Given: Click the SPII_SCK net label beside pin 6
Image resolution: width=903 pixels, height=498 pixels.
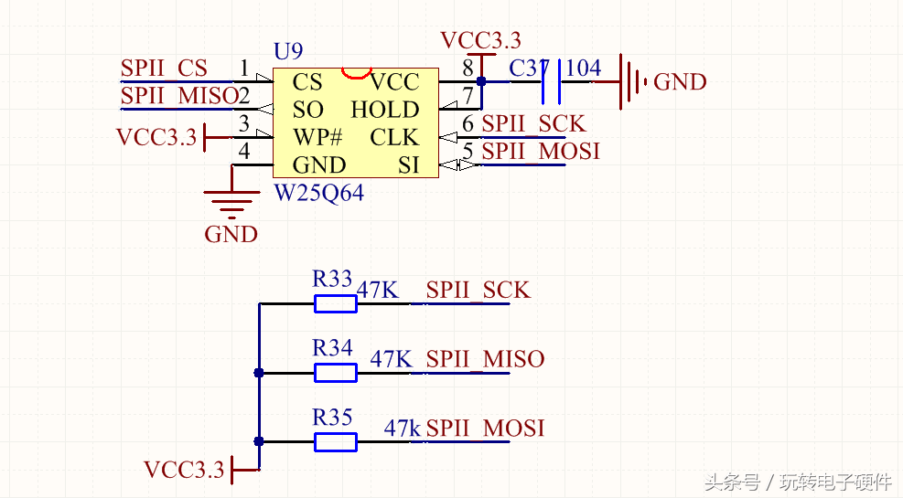Looking at the screenshot, I should [533, 123].
